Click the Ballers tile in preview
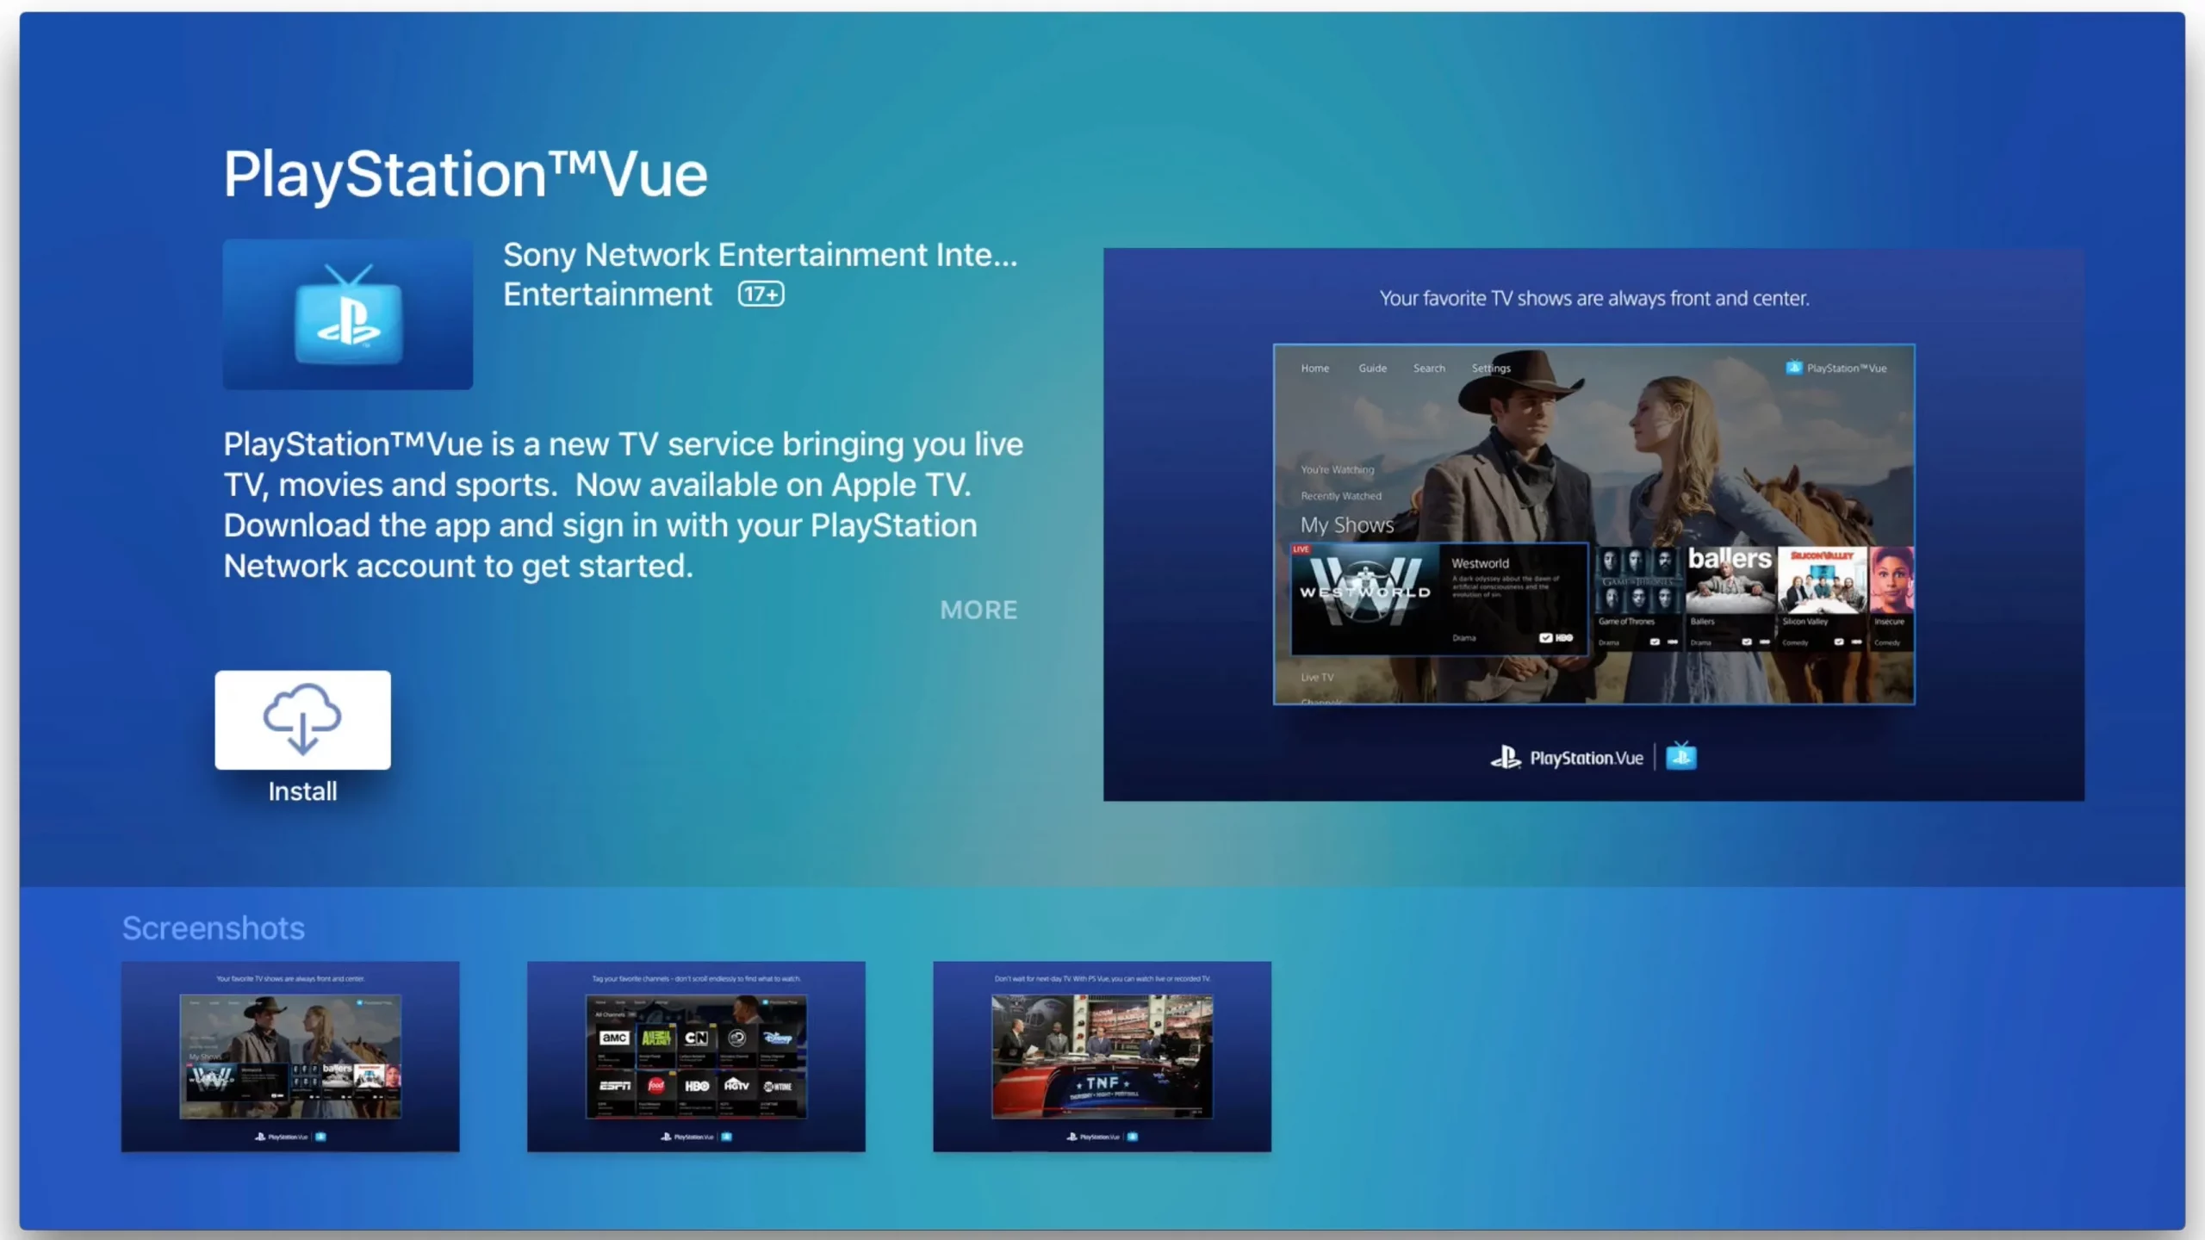Image resolution: width=2205 pixels, height=1240 pixels. (1730, 598)
